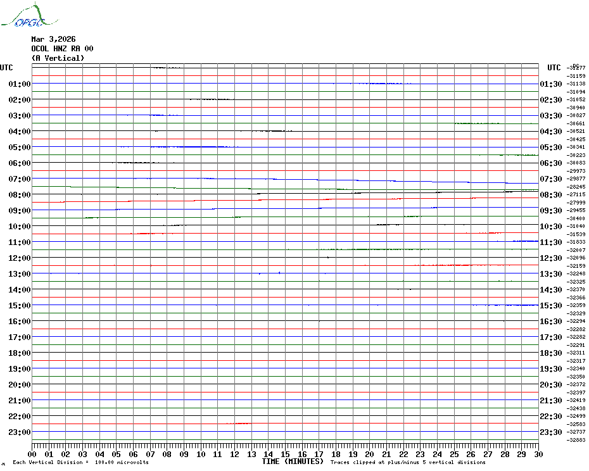Click the offset value -30827
Image resolution: width=589 pixels, height=471 pixels.
pos(576,115)
